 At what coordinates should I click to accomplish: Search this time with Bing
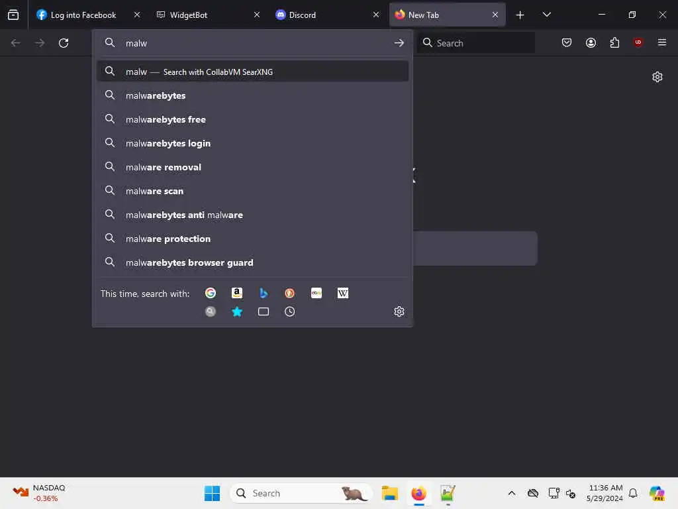tap(264, 293)
